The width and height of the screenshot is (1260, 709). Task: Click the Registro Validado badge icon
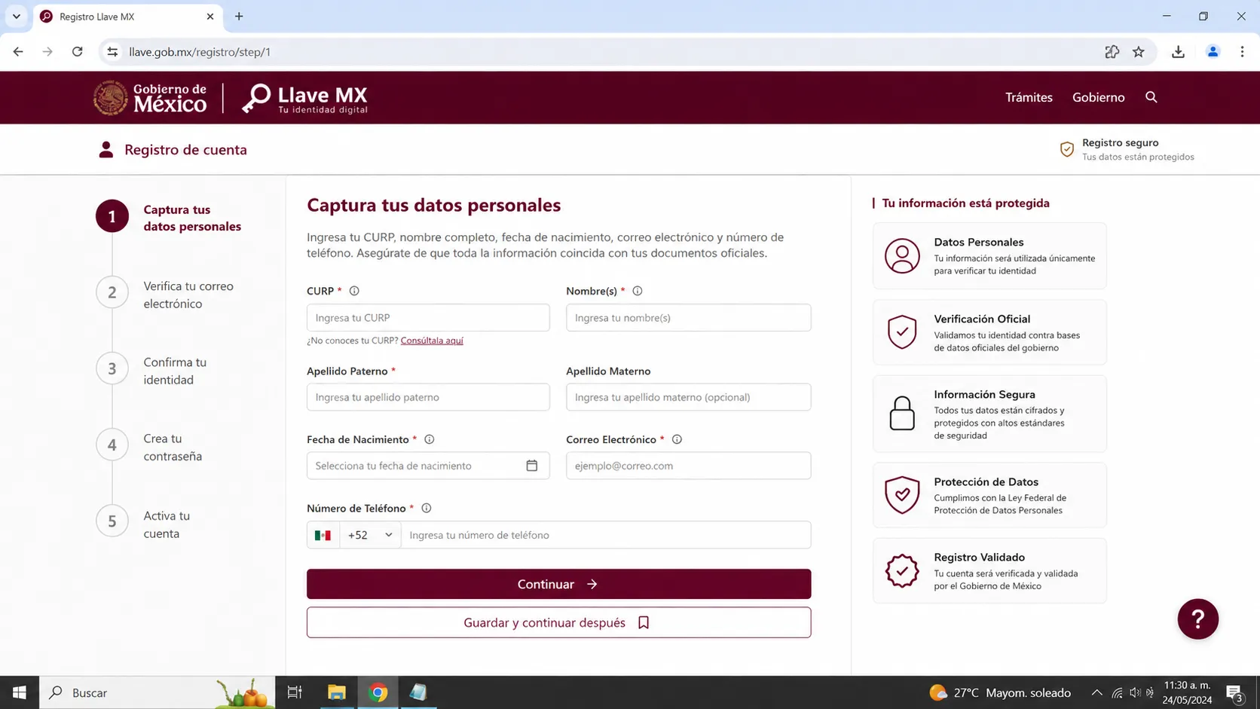902,570
